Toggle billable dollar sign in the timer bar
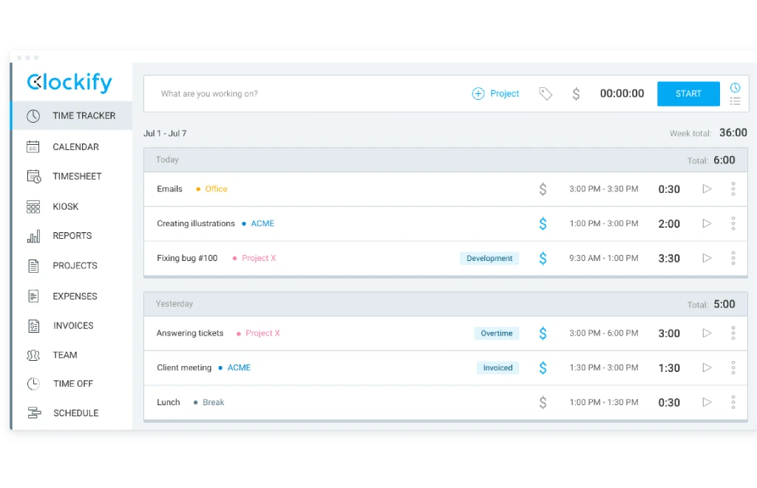 (x=576, y=94)
